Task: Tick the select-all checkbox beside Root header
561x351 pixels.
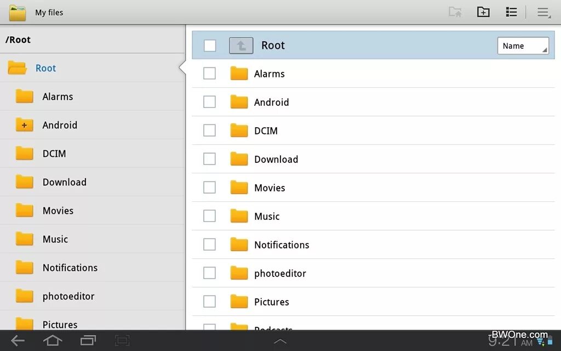Action: click(x=210, y=46)
